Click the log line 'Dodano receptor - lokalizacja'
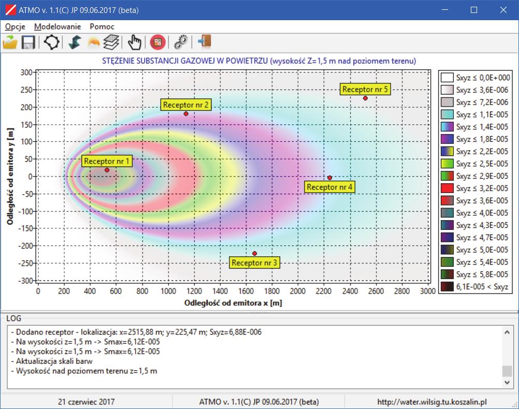The image size is (519, 409). (x=136, y=332)
